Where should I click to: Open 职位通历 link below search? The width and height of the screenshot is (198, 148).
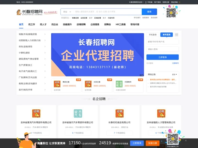coord(137,18)
